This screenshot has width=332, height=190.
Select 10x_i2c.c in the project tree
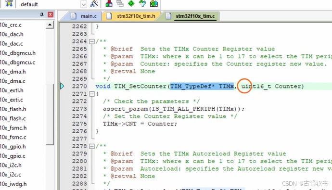pyautogui.click(x=11, y=175)
